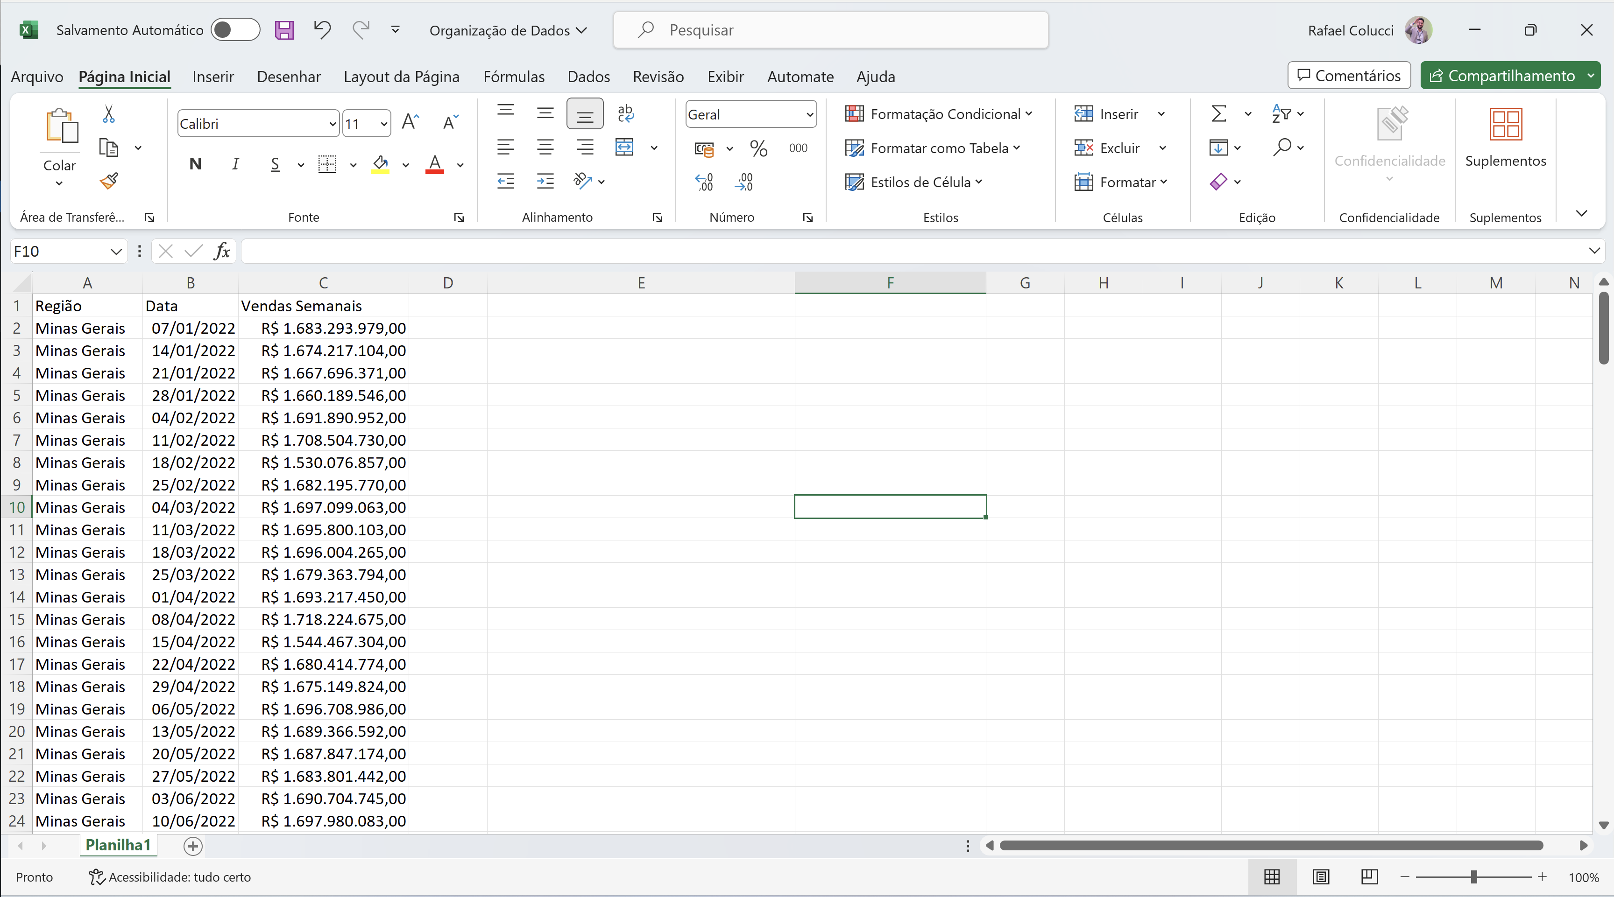Screen dimensions: 1614x897
Task: Open the Calibri font dropdown
Action: [x=333, y=124]
